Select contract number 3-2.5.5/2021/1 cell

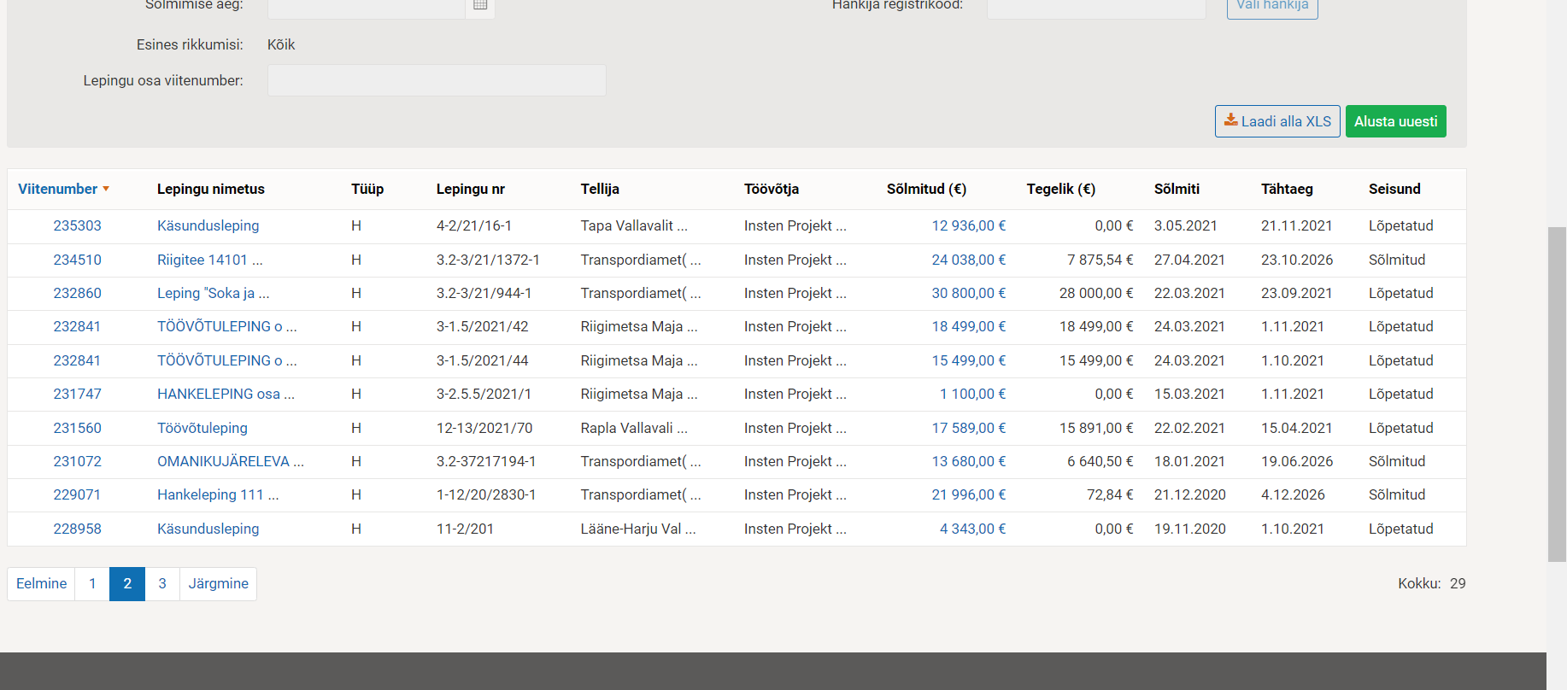coord(484,394)
